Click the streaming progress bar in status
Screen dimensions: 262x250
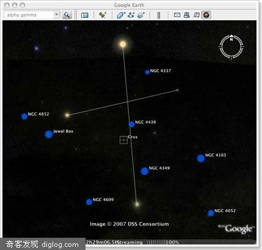[156, 242]
